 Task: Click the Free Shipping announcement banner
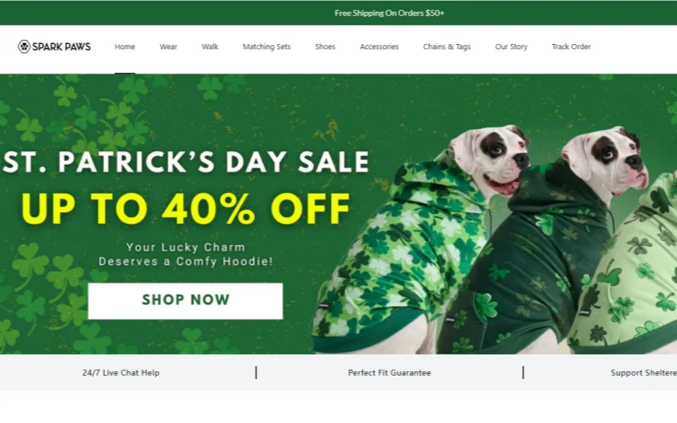[x=389, y=13]
